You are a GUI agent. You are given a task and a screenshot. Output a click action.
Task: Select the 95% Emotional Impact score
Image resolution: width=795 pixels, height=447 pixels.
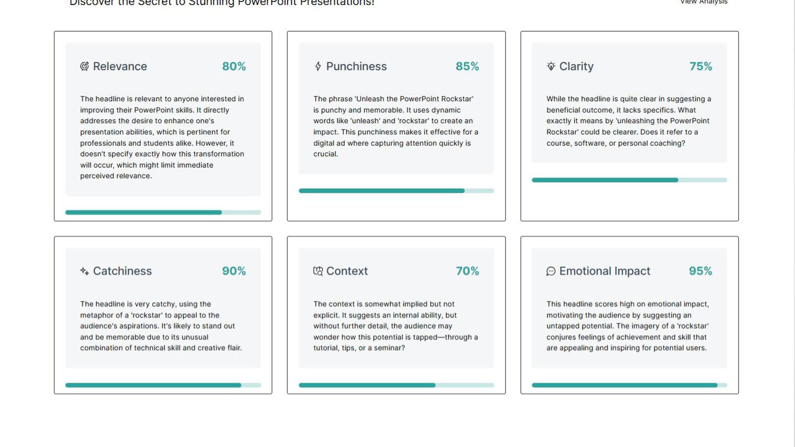(x=701, y=271)
